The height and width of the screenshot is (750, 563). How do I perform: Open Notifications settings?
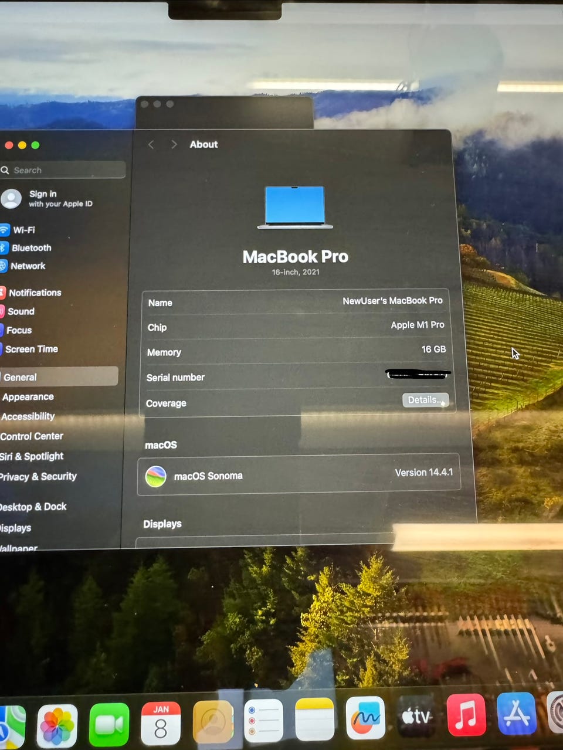click(35, 293)
